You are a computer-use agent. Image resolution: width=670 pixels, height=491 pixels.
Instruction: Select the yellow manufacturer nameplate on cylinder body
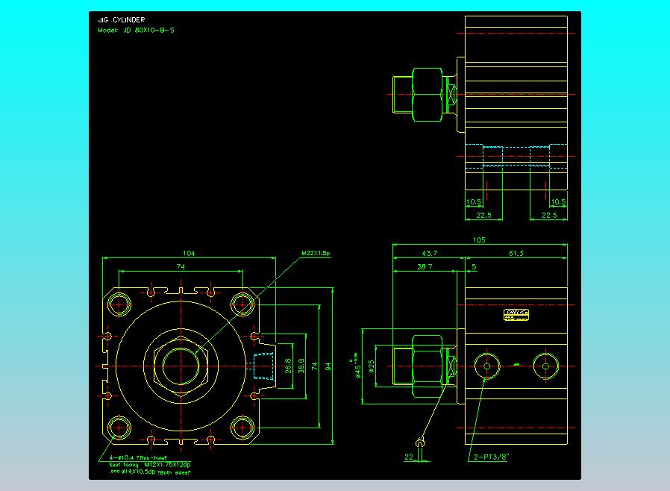[x=516, y=315]
